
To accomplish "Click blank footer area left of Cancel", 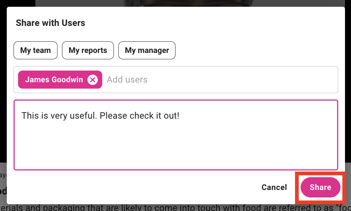I will [x=132, y=187].
